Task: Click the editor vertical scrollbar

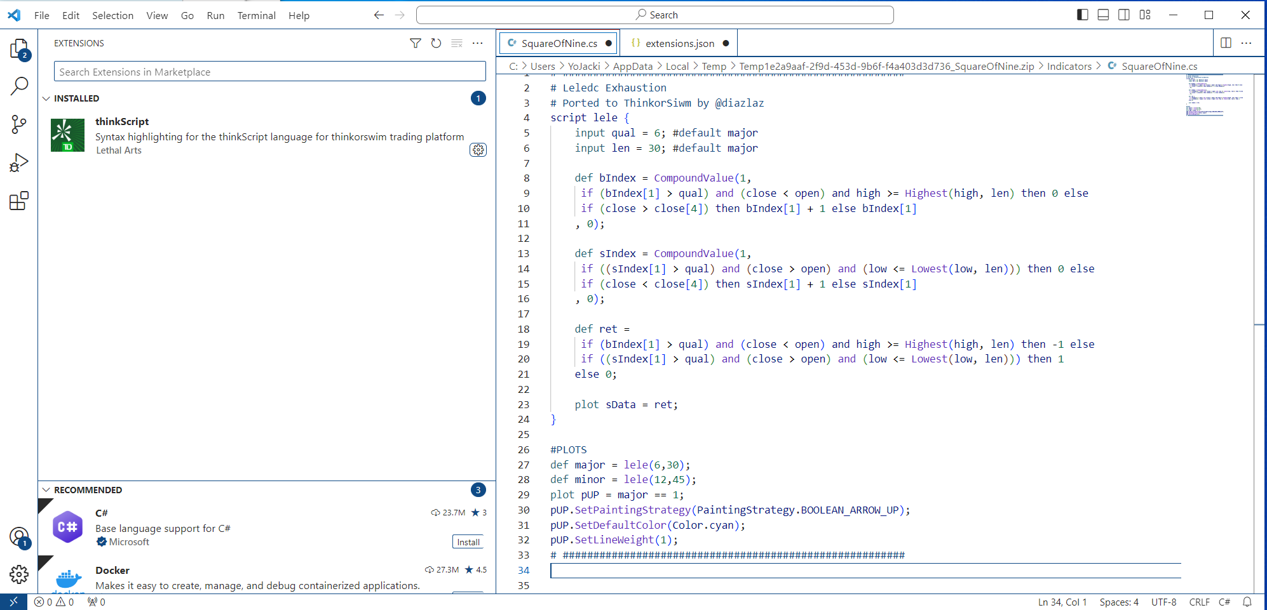Action: (1260, 333)
